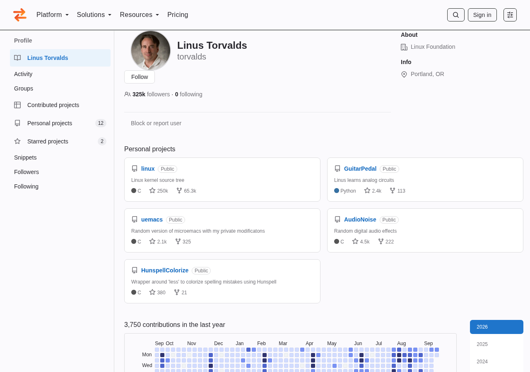Click the Linus Torvalds avatar photo
This screenshot has width=530, height=372.
point(151,50)
